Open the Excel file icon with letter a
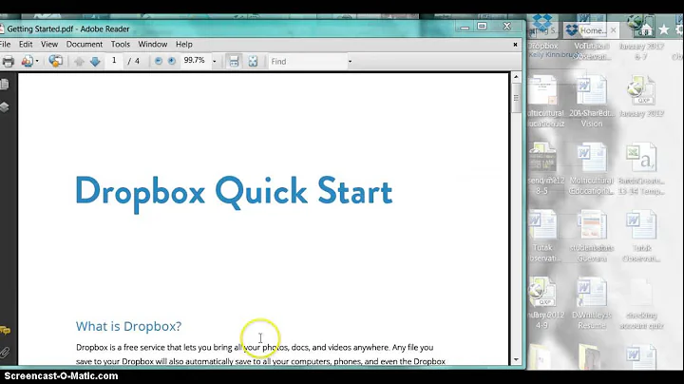 click(641, 158)
